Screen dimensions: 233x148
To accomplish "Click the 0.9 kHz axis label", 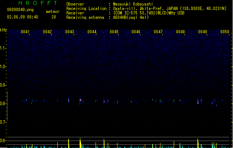I will [x=3, y=85].
